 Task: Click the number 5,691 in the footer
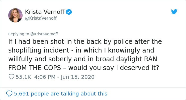click(x=22, y=94)
